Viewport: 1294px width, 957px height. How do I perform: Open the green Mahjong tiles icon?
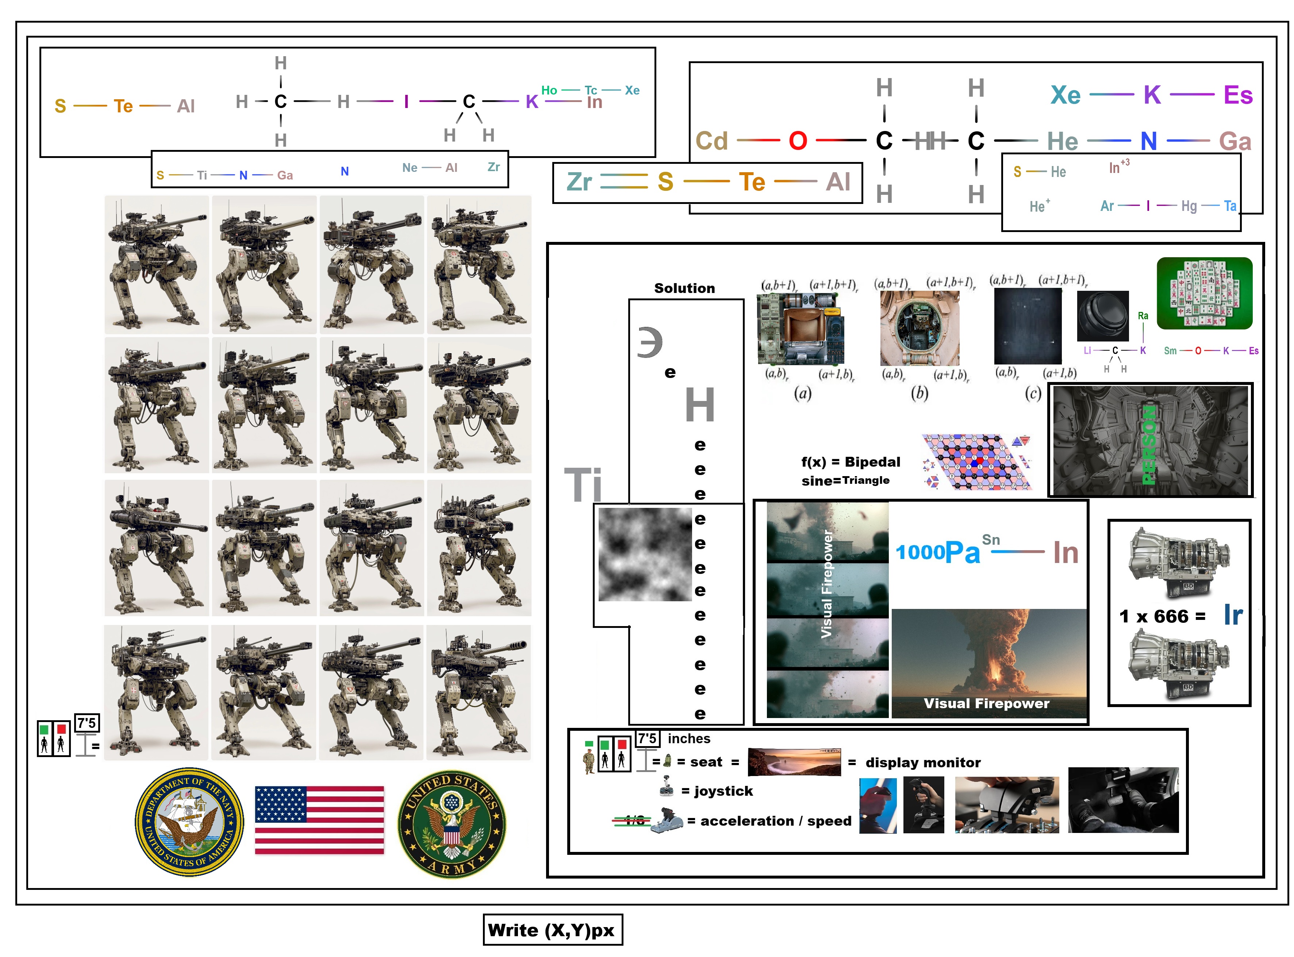pos(1204,293)
